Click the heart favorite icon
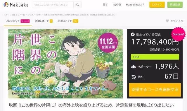 [x=167, y=21]
